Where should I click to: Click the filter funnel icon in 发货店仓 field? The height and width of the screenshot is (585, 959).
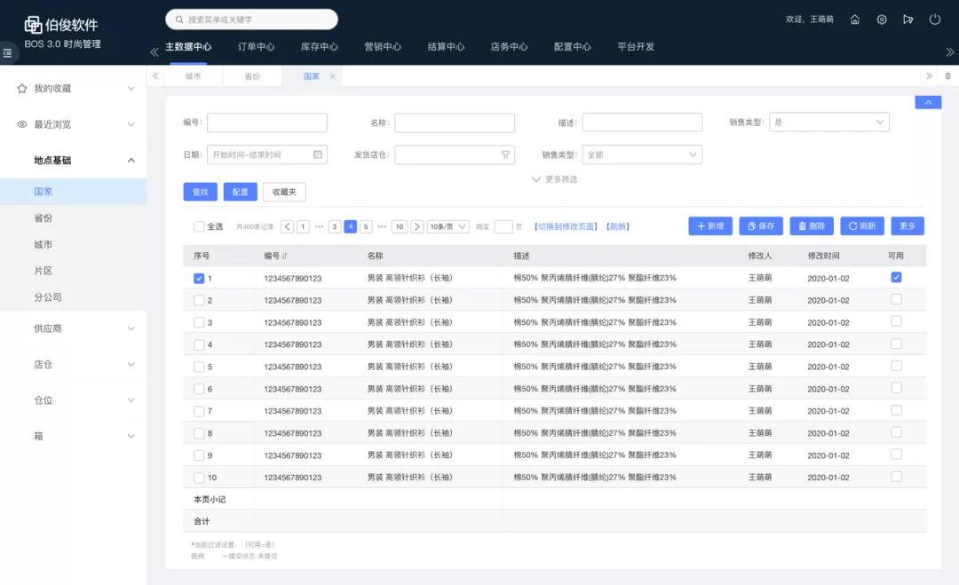(x=506, y=154)
